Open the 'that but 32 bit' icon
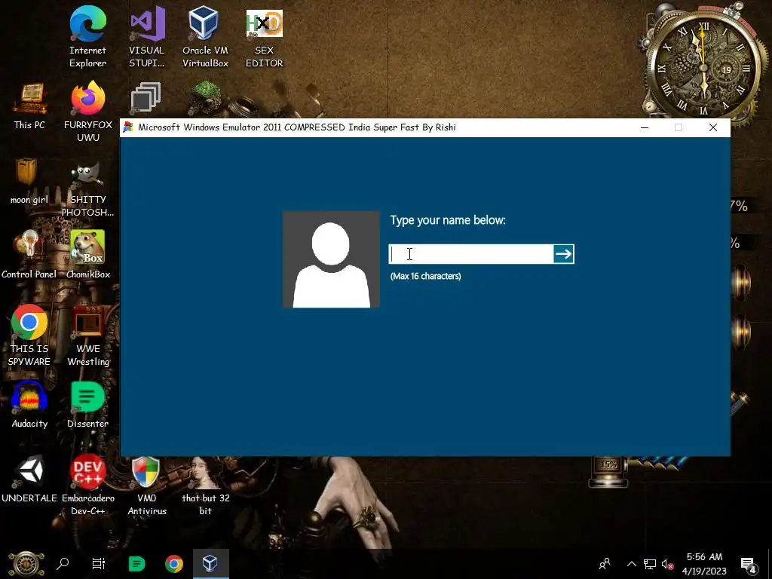Screen dimensions: 772x579 (x=206, y=485)
